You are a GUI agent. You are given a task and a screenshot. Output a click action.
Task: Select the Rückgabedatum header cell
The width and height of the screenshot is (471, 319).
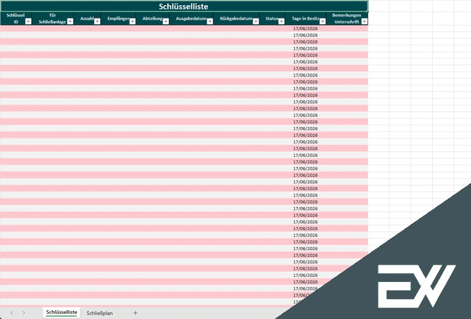[236, 19]
